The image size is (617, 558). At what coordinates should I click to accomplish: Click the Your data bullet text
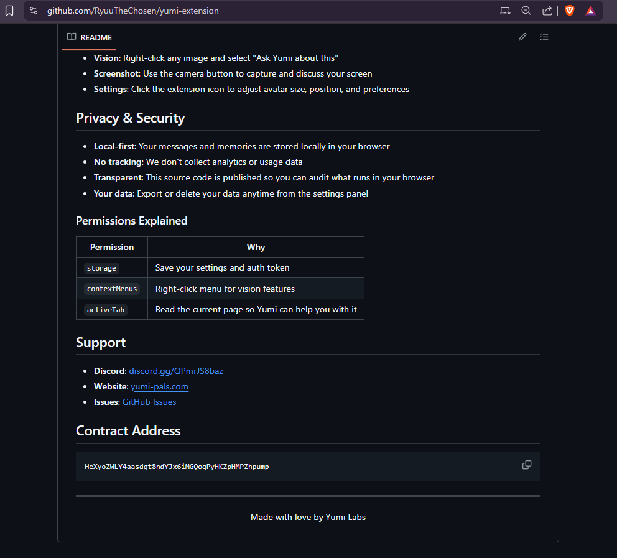point(231,193)
